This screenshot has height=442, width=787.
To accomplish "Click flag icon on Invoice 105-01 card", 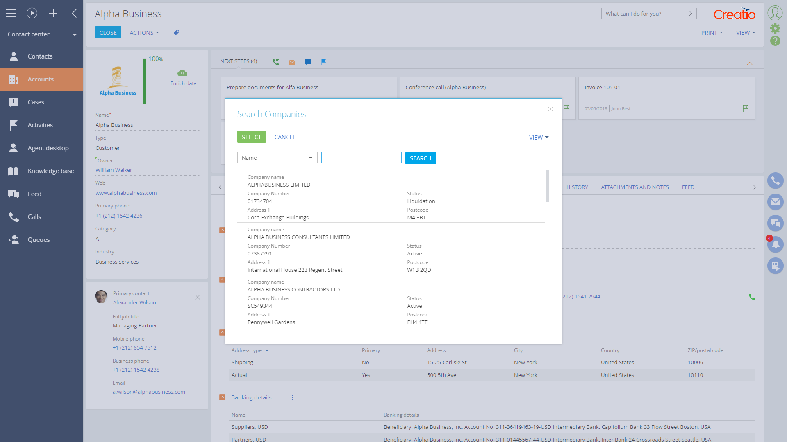I will click(745, 108).
